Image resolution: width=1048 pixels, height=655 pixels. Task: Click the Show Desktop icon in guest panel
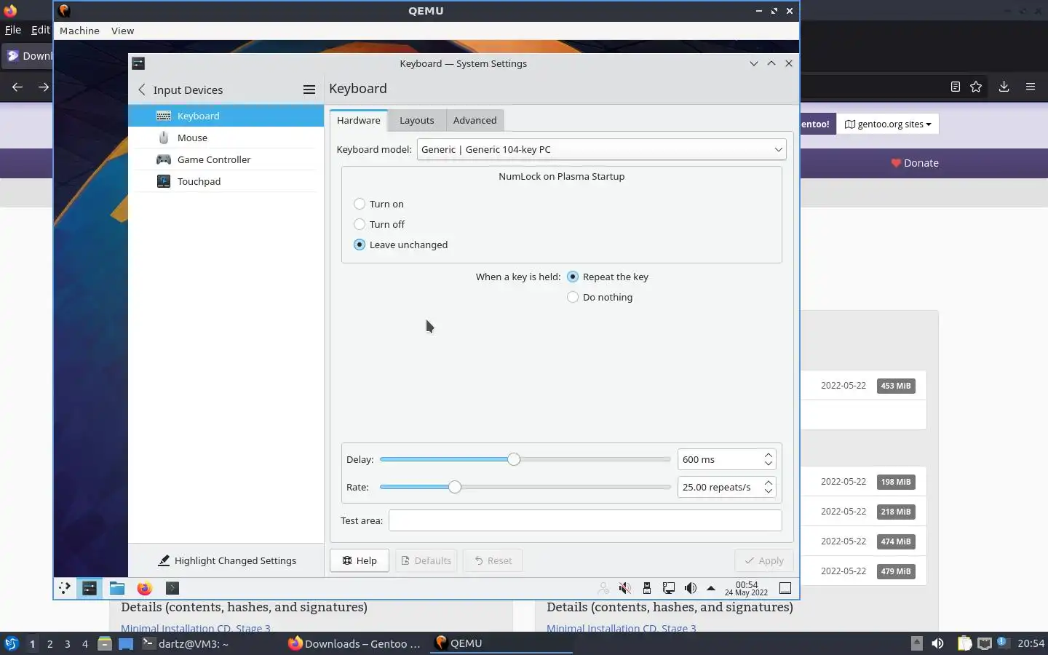[x=785, y=588]
